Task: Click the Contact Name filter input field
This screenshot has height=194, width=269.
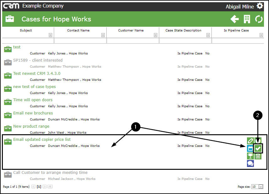Action: [80, 41]
